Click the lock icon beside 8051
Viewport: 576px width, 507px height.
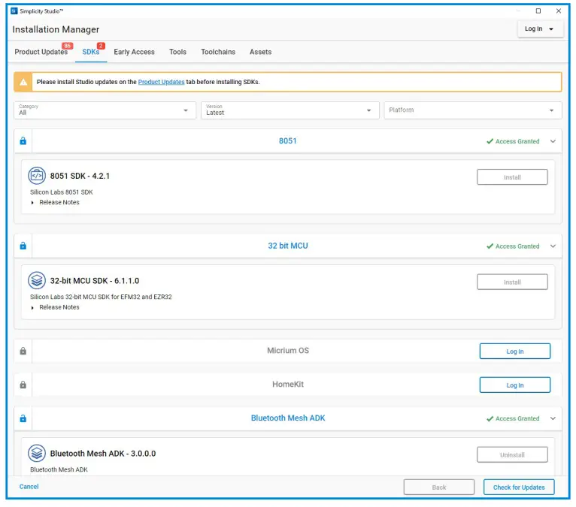click(x=23, y=141)
